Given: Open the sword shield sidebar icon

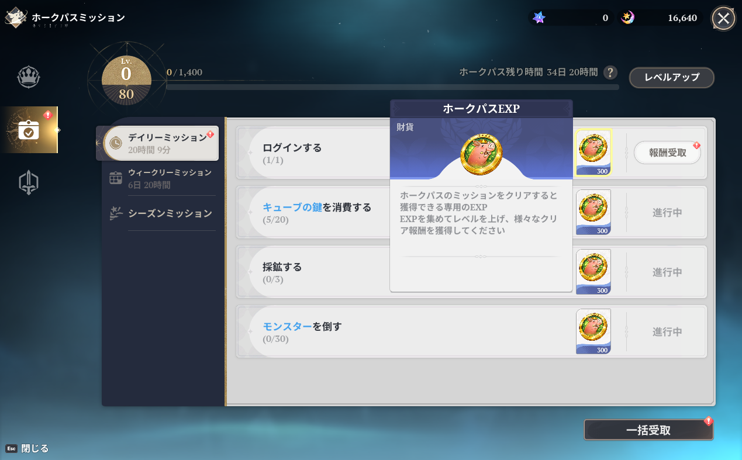Looking at the screenshot, I should point(28,183).
